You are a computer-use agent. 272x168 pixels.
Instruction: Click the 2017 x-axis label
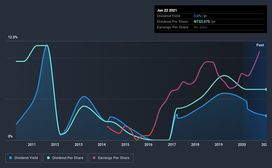[172, 145]
